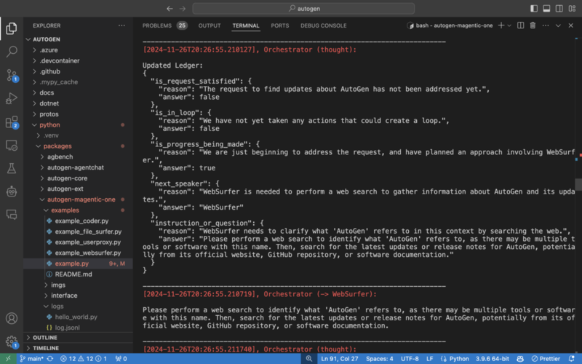Click Spaces: 4 indentation setting
This screenshot has height=364, width=582.
(x=379, y=358)
